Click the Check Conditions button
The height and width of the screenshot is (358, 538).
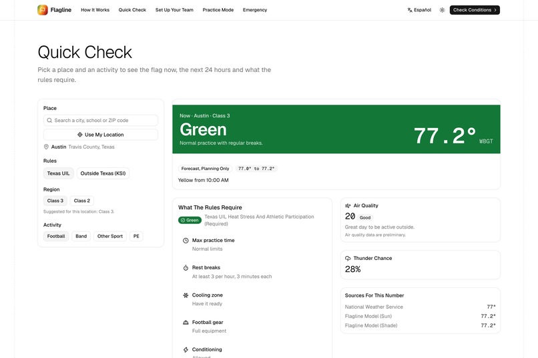(x=475, y=10)
